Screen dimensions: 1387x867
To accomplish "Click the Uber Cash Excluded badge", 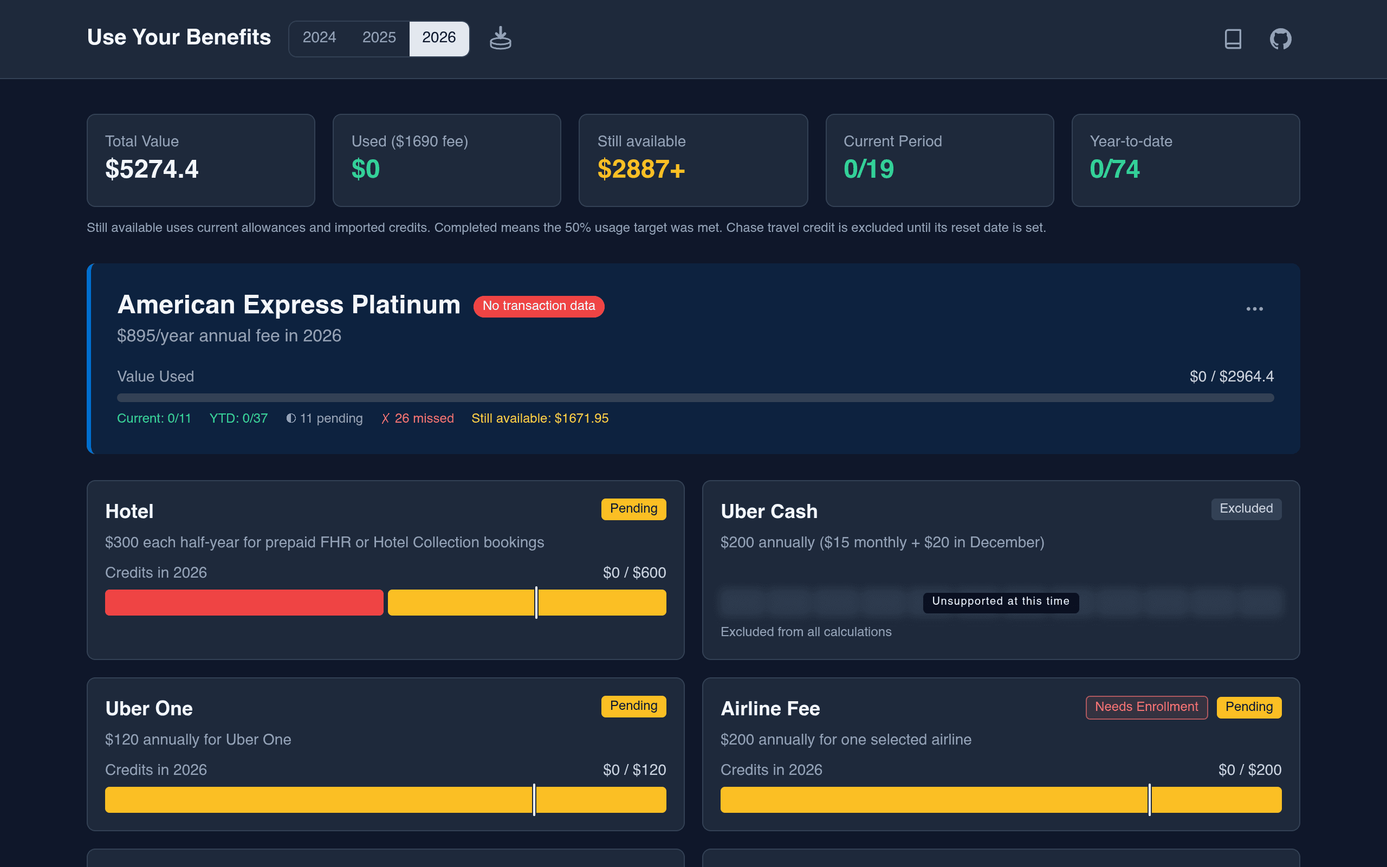I will click(x=1246, y=509).
